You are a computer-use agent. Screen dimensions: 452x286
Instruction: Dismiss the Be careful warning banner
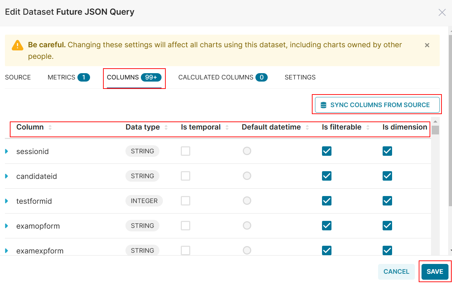point(427,45)
